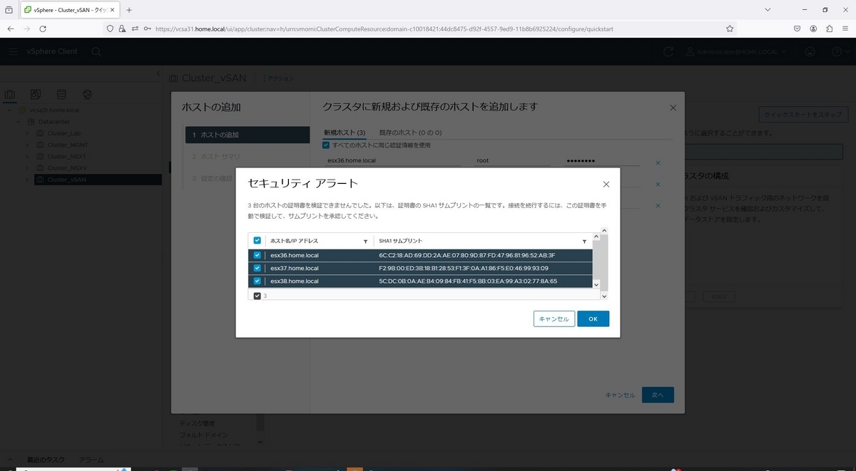Select Cluster_Lab in the inventory tree
The width and height of the screenshot is (856, 471).
[63, 133]
